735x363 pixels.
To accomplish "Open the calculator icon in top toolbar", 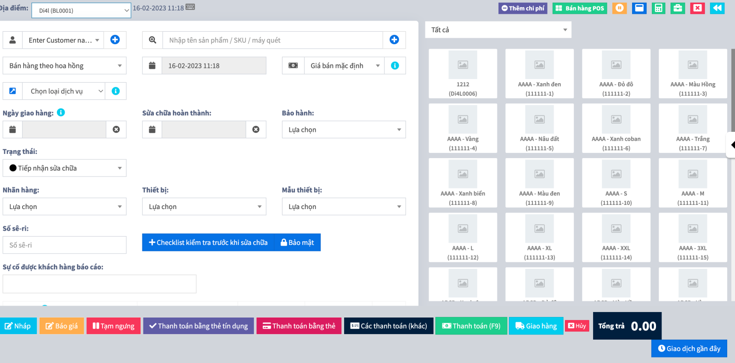I will [x=658, y=8].
